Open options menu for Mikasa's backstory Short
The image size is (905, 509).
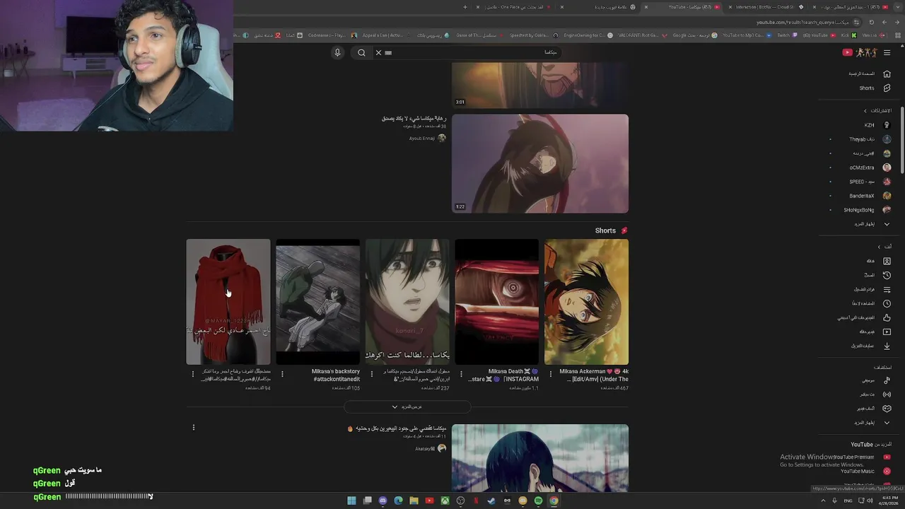tap(282, 374)
